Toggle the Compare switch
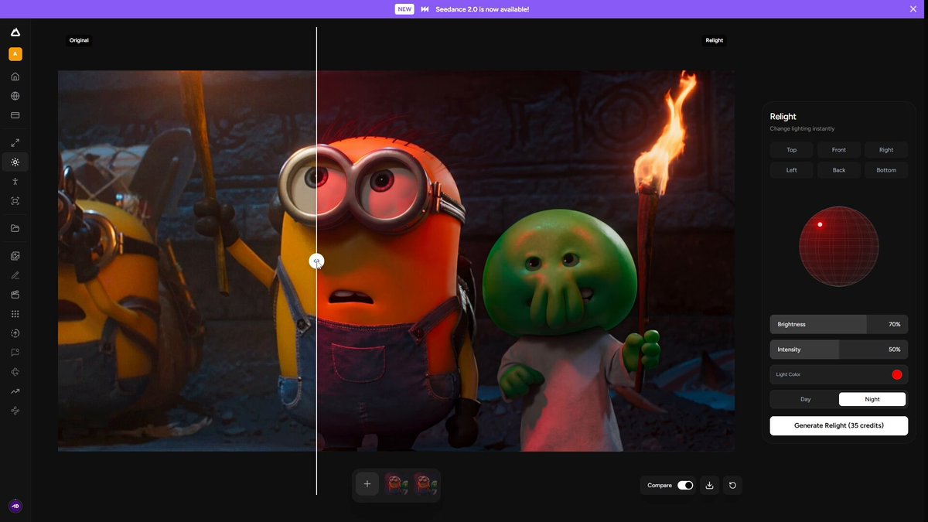This screenshot has width=928, height=522. coord(685,486)
